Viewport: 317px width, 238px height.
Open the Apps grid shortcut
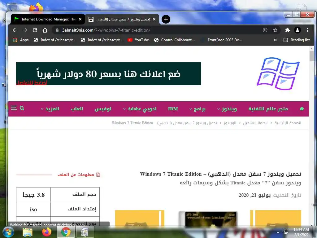pos(21,40)
